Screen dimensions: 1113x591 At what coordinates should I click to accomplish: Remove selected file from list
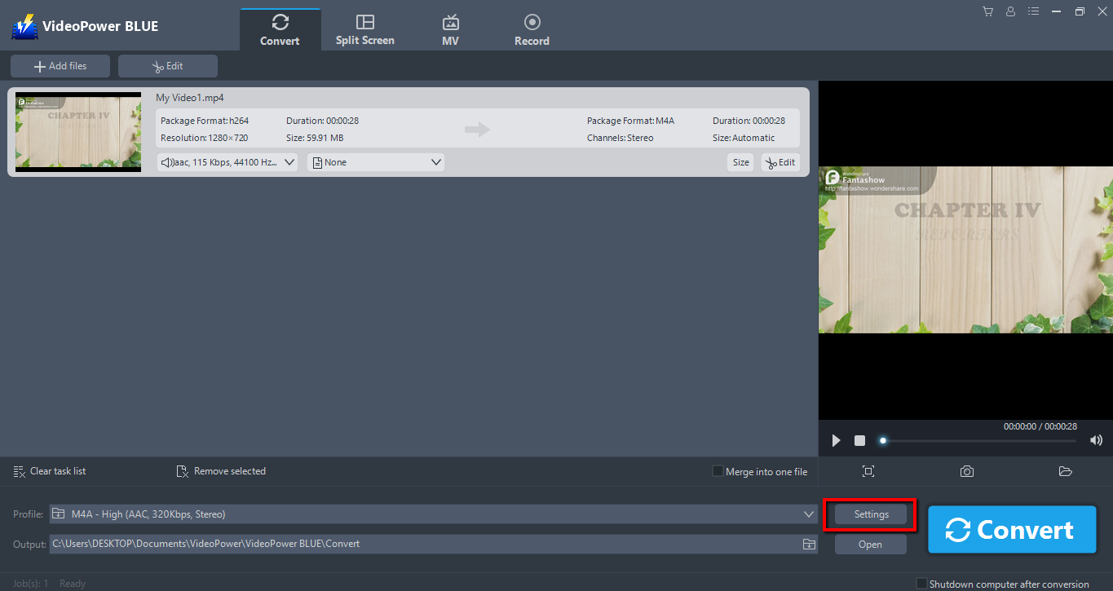(x=221, y=471)
